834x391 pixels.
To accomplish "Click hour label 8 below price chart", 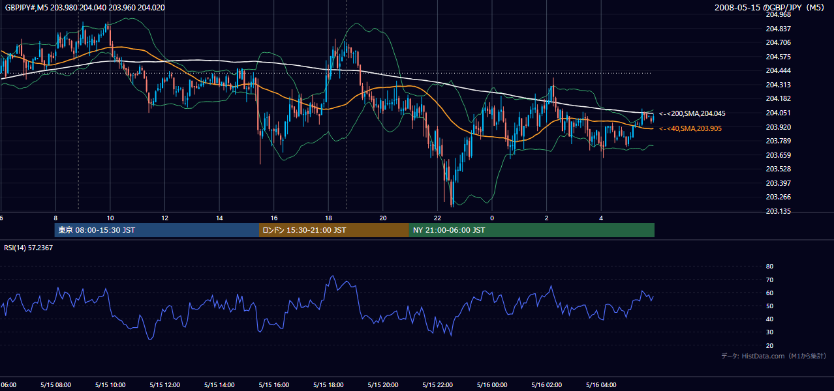I will click(55, 218).
